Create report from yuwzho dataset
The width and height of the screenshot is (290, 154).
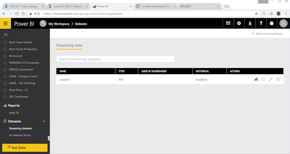coord(256,79)
